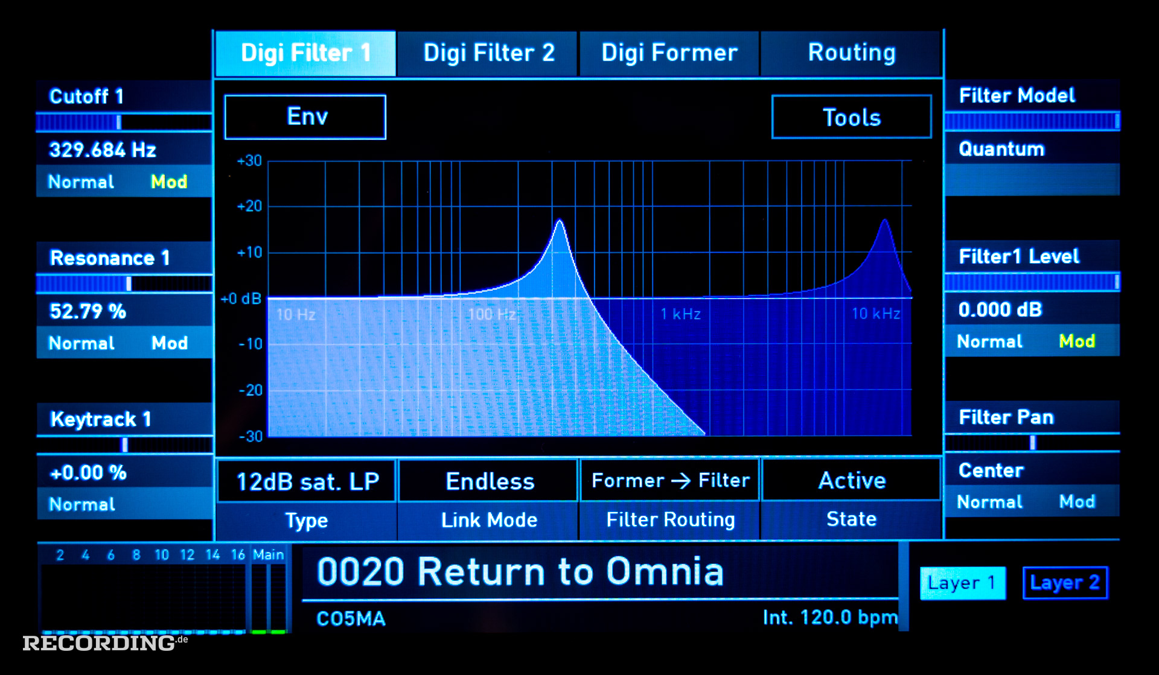Open patch name 0020 Return to Omnia
The width and height of the screenshot is (1159, 675).
(520, 571)
